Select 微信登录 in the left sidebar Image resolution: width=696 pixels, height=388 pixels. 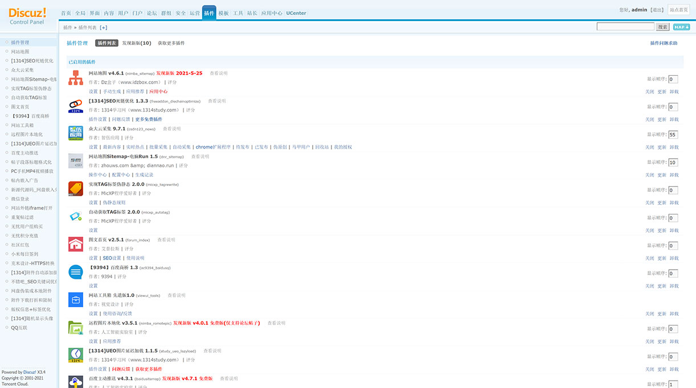[20, 199]
